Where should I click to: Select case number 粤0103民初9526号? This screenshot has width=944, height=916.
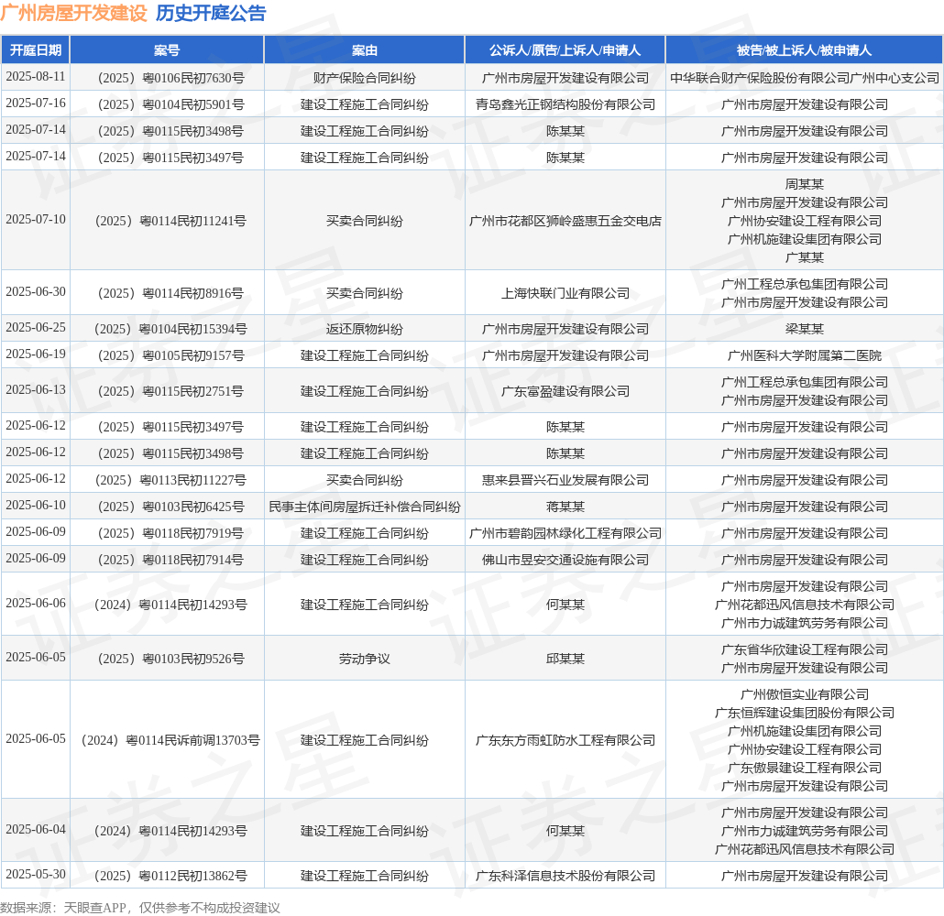tap(171, 659)
